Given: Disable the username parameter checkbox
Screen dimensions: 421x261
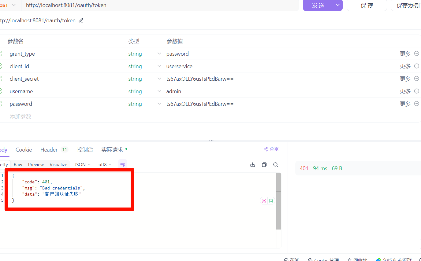Looking at the screenshot, I should (1, 91).
